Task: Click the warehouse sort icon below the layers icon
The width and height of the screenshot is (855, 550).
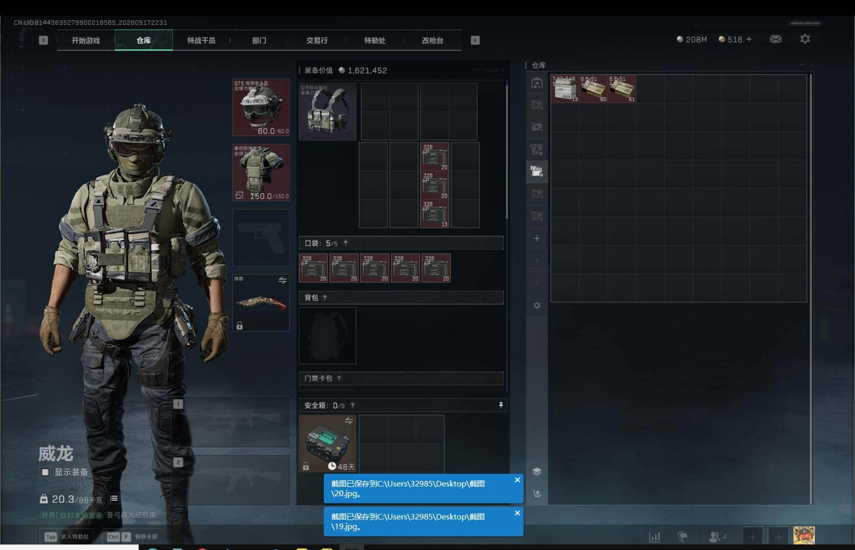Action: (x=537, y=494)
